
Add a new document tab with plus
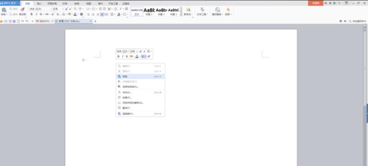[x=95, y=21]
